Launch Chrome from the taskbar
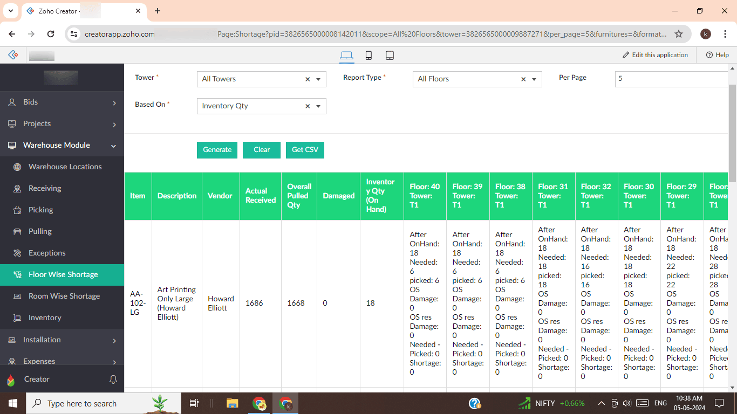The image size is (737, 414). click(x=259, y=403)
